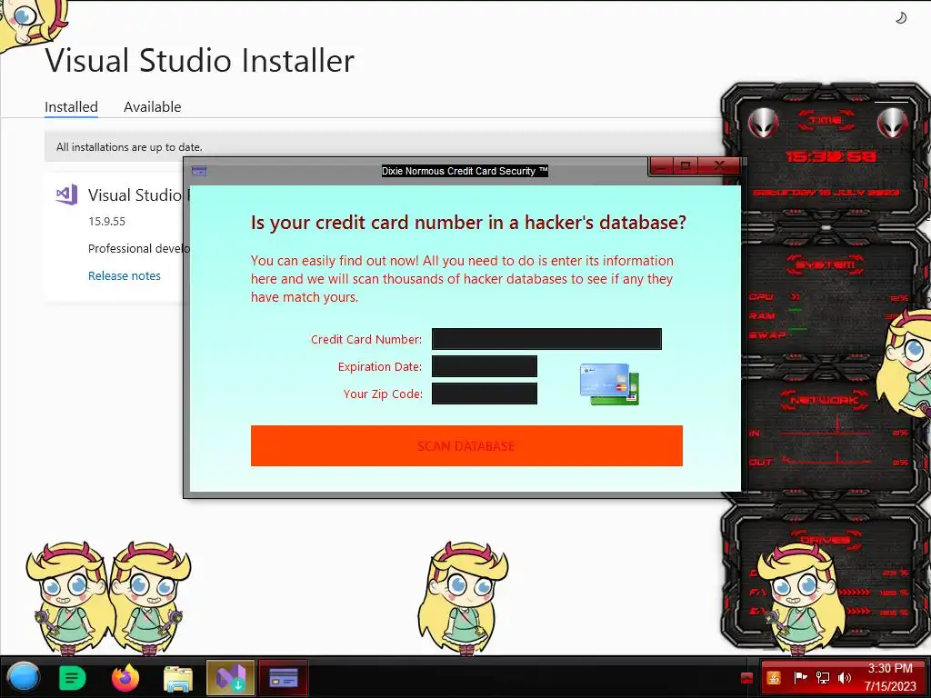Image resolution: width=931 pixels, height=698 pixels.
Task: Click the right alien head on Time gadget
Action: (x=893, y=124)
